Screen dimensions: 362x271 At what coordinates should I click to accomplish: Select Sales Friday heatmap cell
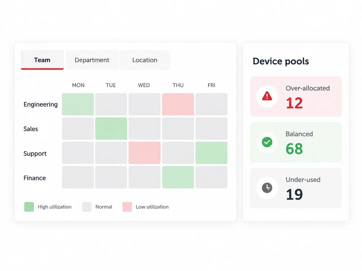coord(211,129)
